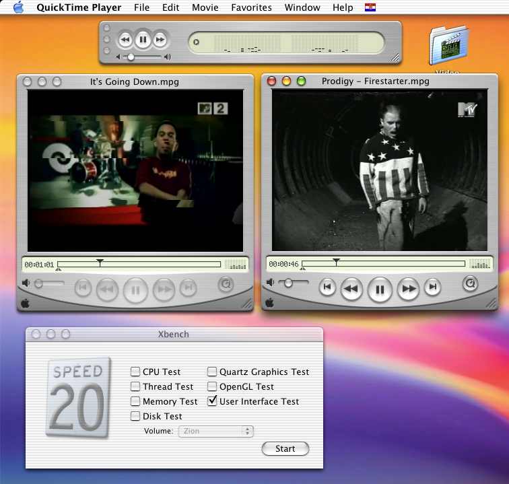Open the Apple menu
Screen dimensions: 509x484
[19, 7]
